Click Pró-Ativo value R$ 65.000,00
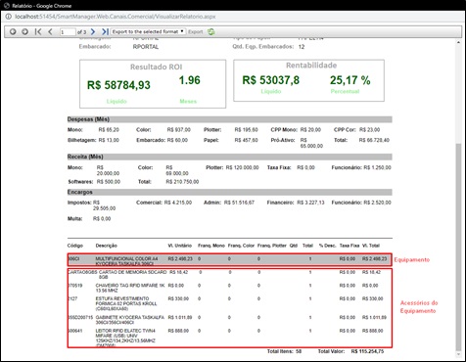This screenshot has height=362, width=466. pos(311,143)
